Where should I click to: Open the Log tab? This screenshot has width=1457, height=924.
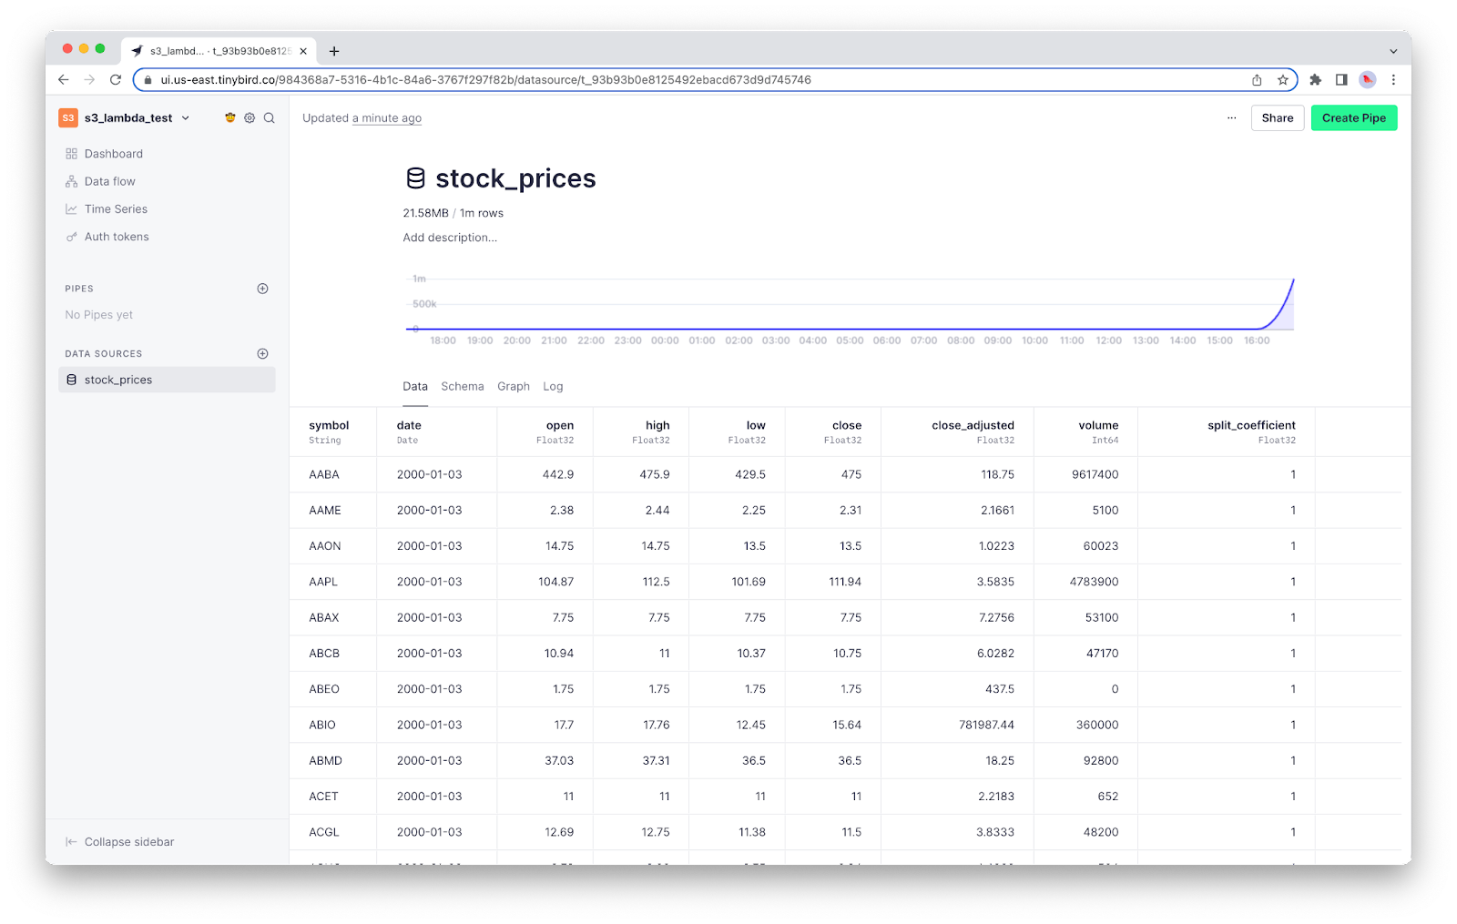pos(553,387)
